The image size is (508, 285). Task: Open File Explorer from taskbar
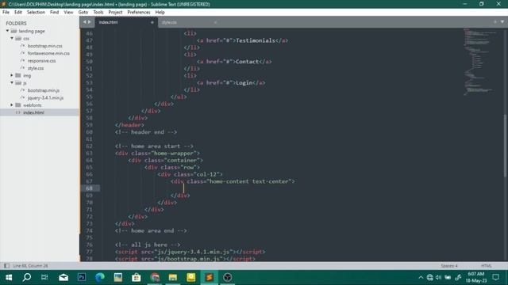173,277
